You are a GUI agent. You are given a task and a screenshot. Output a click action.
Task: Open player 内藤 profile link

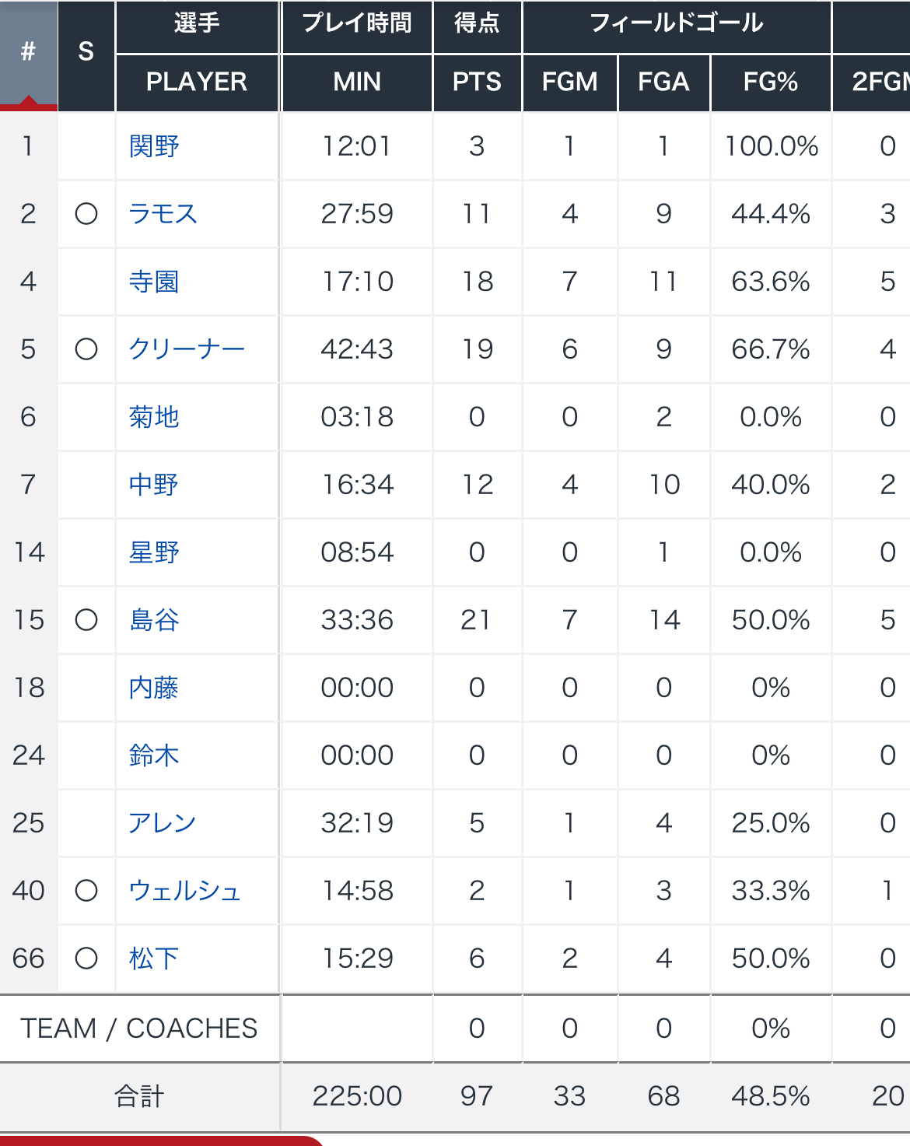coord(154,688)
